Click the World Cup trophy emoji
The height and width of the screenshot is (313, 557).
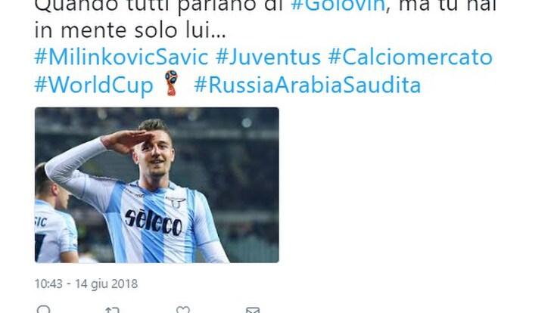[x=171, y=83]
